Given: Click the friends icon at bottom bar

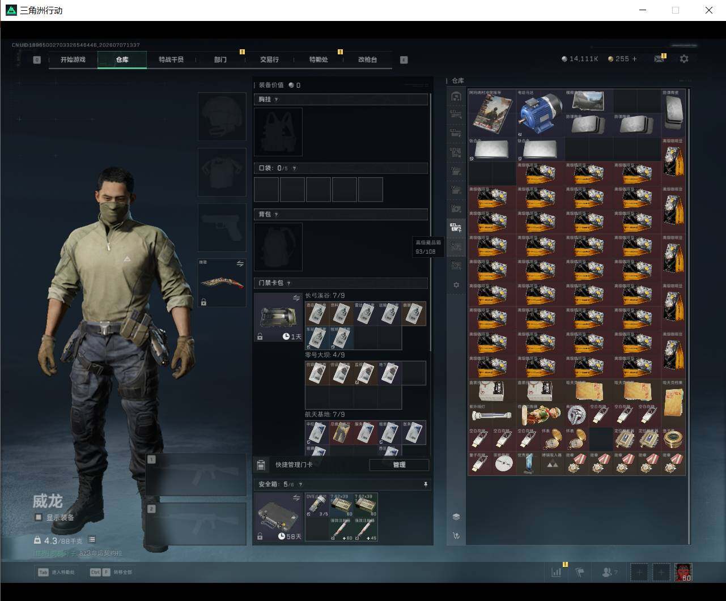Looking at the screenshot, I should tap(608, 572).
